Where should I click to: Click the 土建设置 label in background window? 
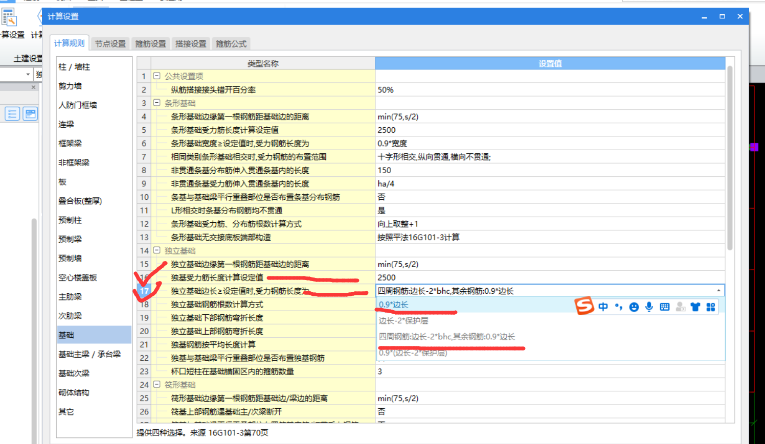point(28,59)
